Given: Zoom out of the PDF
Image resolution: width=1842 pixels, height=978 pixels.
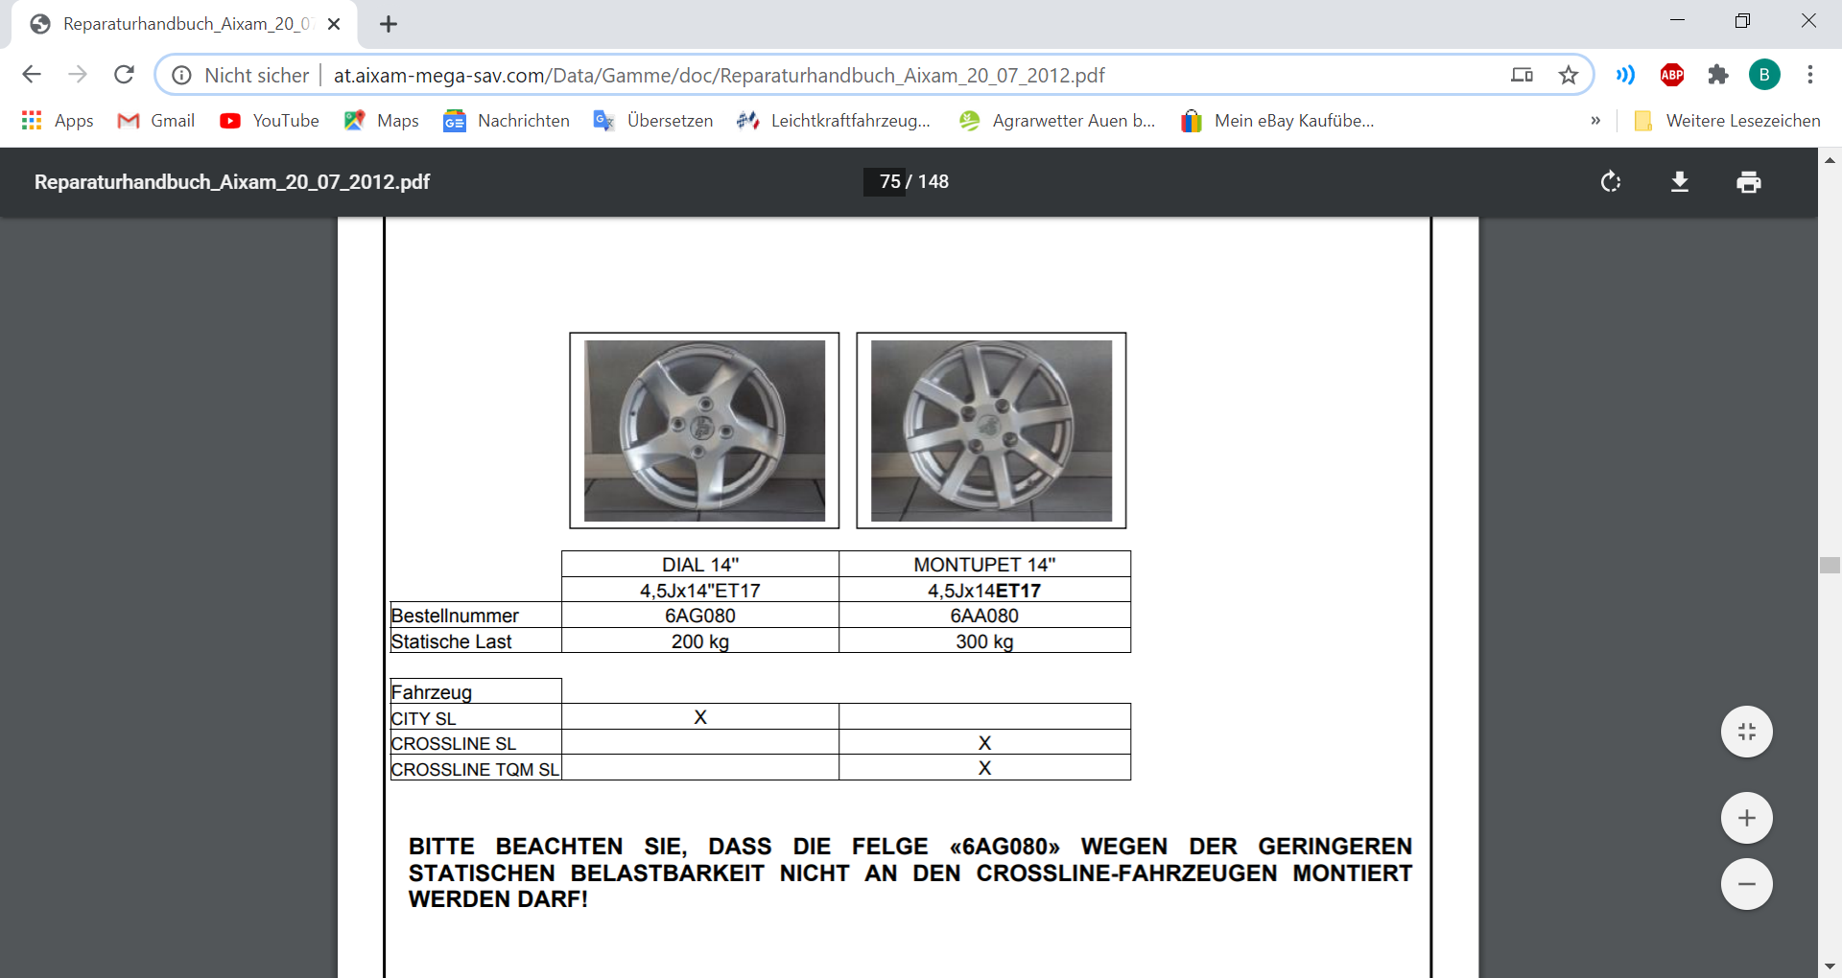Looking at the screenshot, I should [1747, 884].
